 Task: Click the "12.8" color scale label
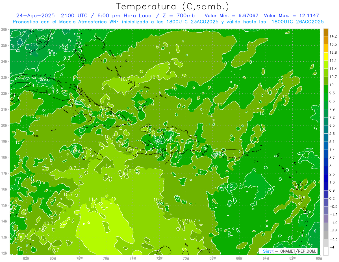click(333, 52)
